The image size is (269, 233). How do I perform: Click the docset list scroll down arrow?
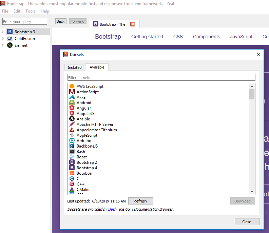(252, 192)
